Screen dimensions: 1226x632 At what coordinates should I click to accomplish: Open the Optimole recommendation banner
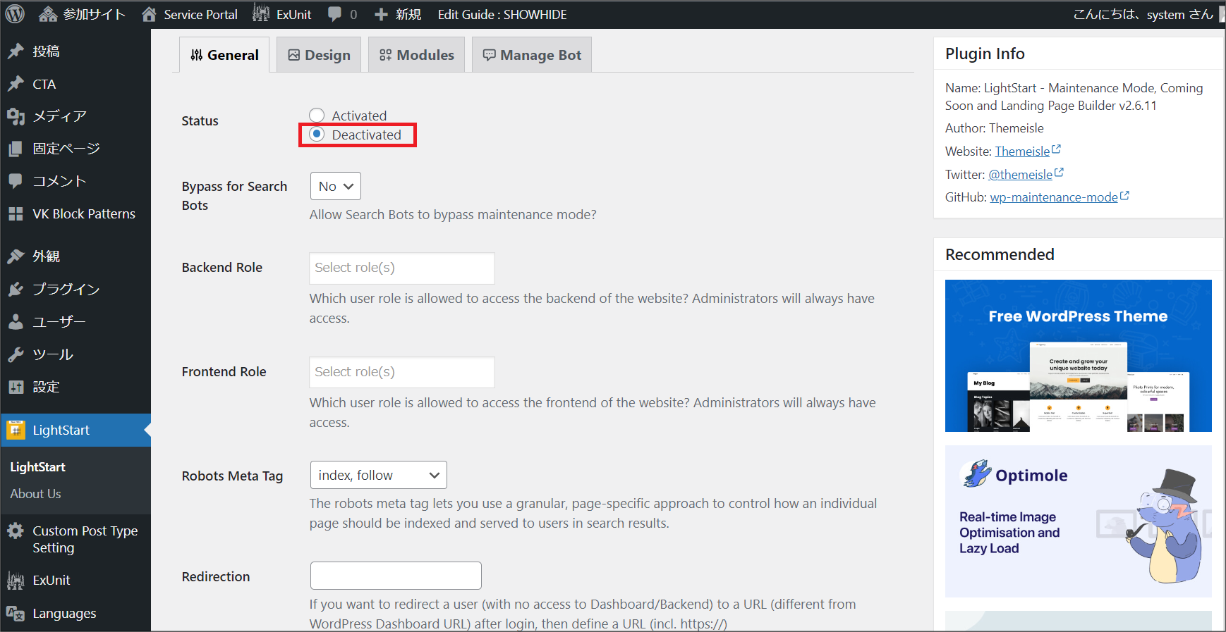[x=1079, y=521]
